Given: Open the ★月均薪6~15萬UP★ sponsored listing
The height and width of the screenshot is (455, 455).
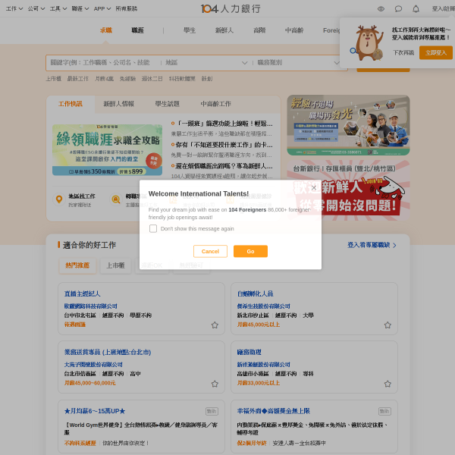Looking at the screenshot, I should pyautogui.click(x=95, y=411).
